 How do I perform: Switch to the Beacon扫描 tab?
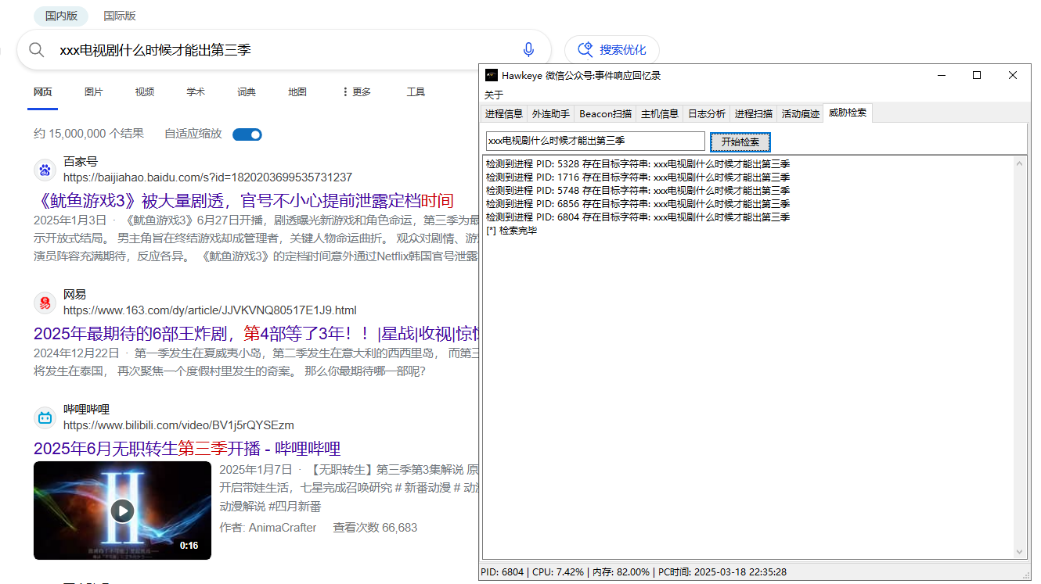pyautogui.click(x=605, y=113)
